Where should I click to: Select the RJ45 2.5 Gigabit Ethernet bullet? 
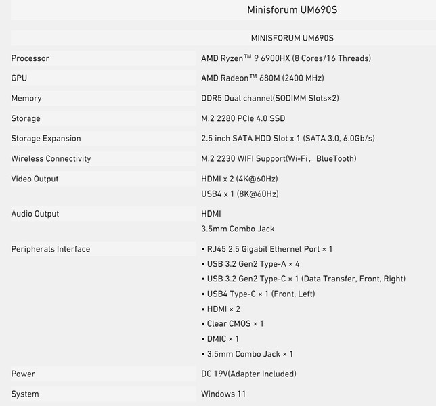tap(267, 249)
